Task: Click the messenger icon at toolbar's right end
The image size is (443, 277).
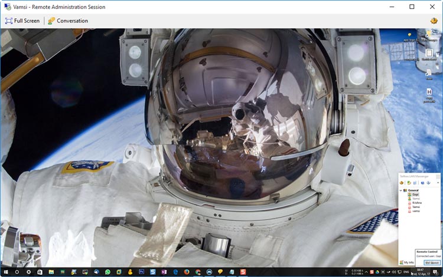Action: (434, 21)
